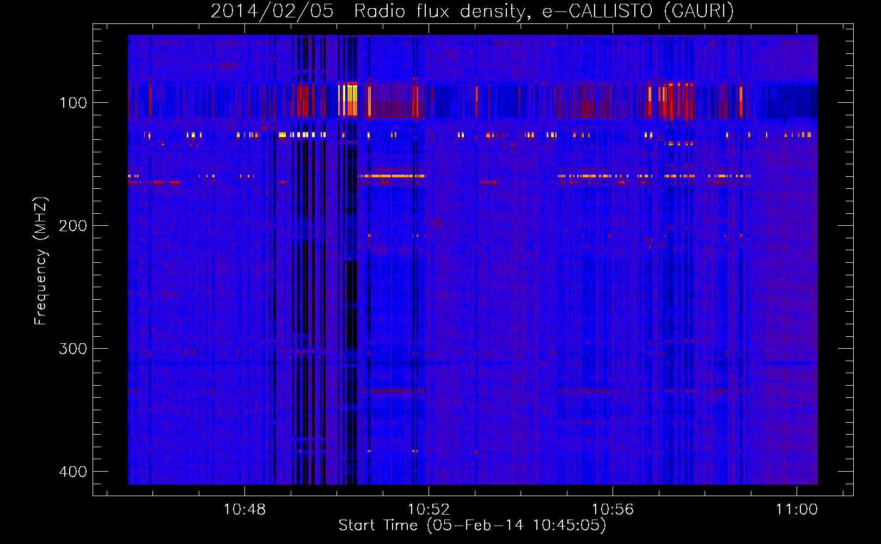The width and height of the screenshot is (881, 544).
Task: Click the 'Start Time (05-Feb-14 10:45:05)' label
Action: click(472, 526)
